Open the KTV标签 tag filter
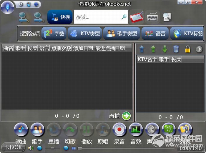The height and width of the screenshot is (153, 206). 187,33
